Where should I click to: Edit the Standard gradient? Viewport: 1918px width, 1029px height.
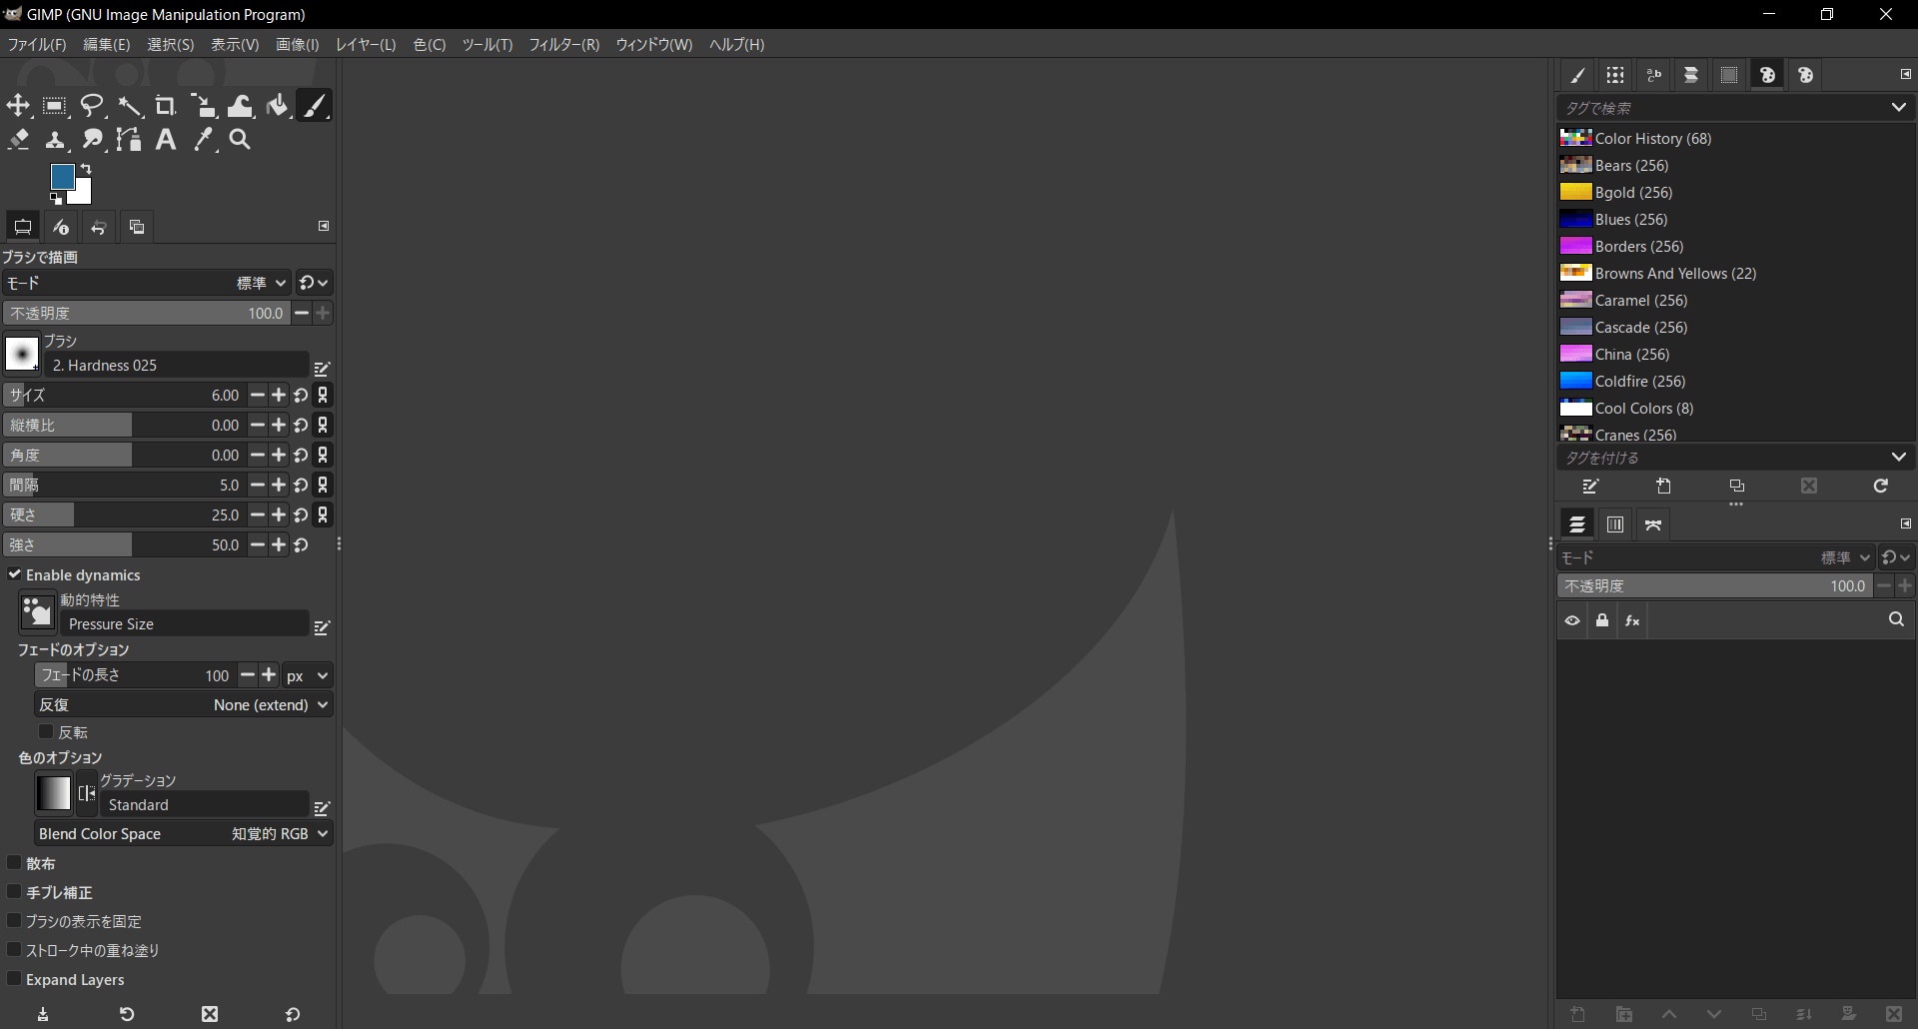tap(322, 807)
